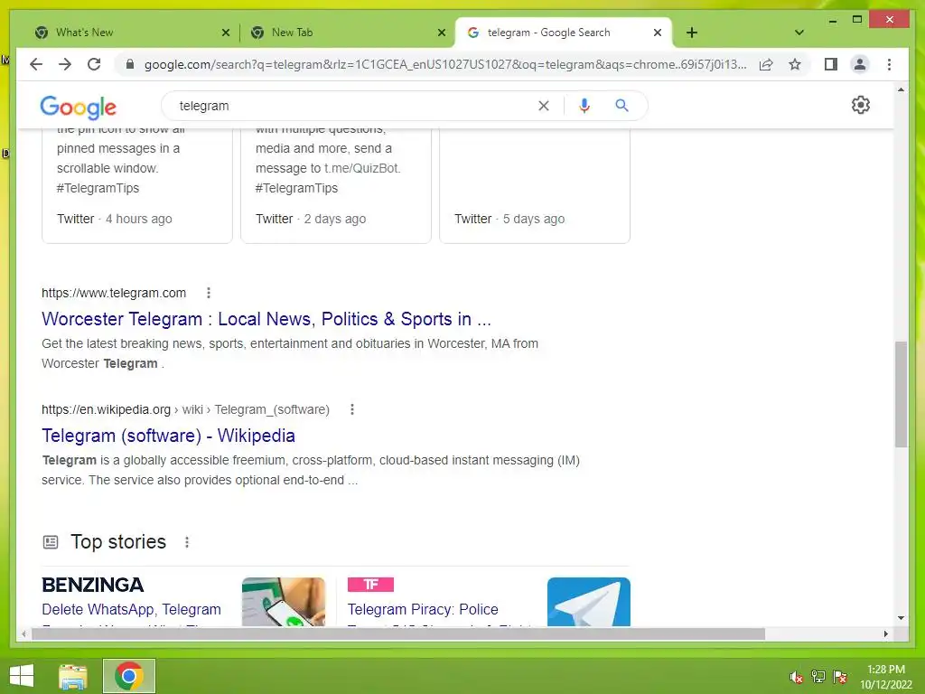The height and width of the screenshot is (694, 925).
Task: Click the horizontal scroll left arrow
Action: 23,633
